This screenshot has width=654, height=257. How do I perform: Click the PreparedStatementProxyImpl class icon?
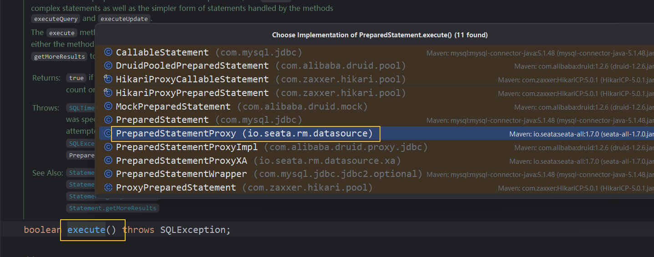(108, 147)
